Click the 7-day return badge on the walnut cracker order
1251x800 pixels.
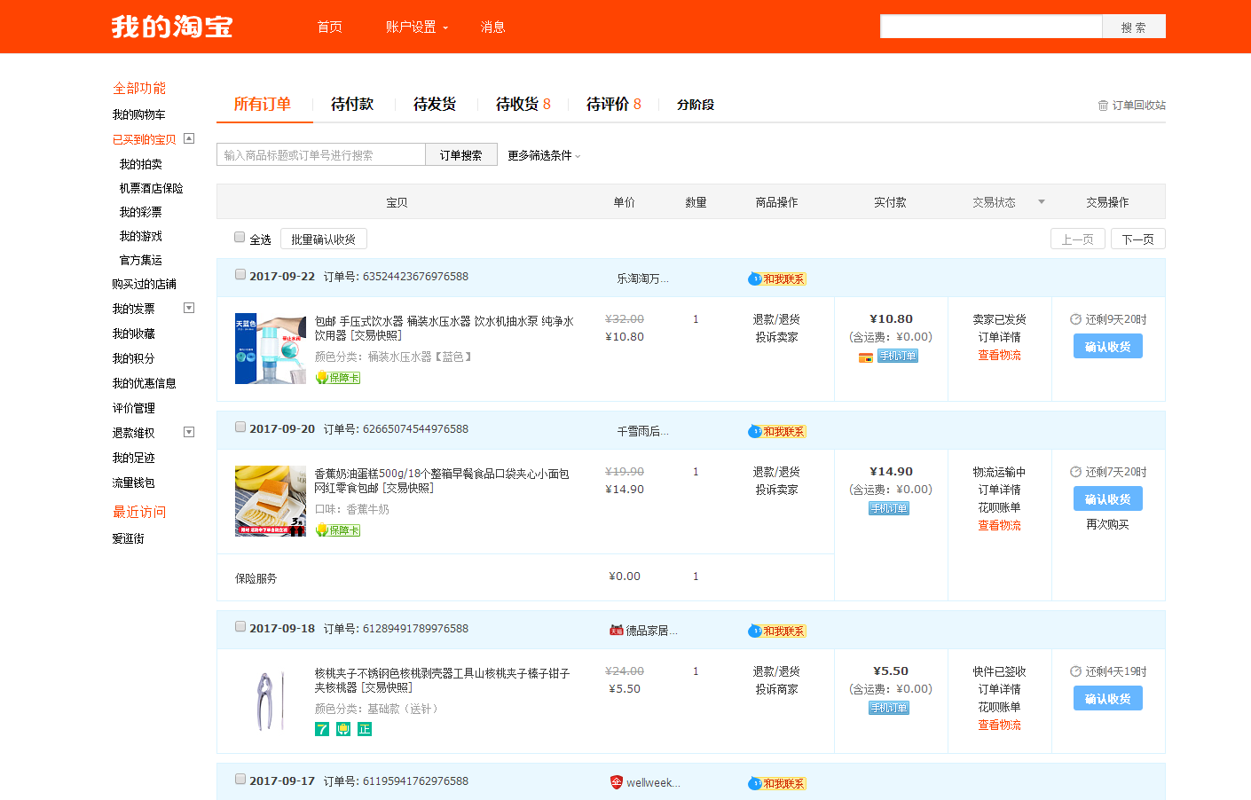tap(322, 729)
